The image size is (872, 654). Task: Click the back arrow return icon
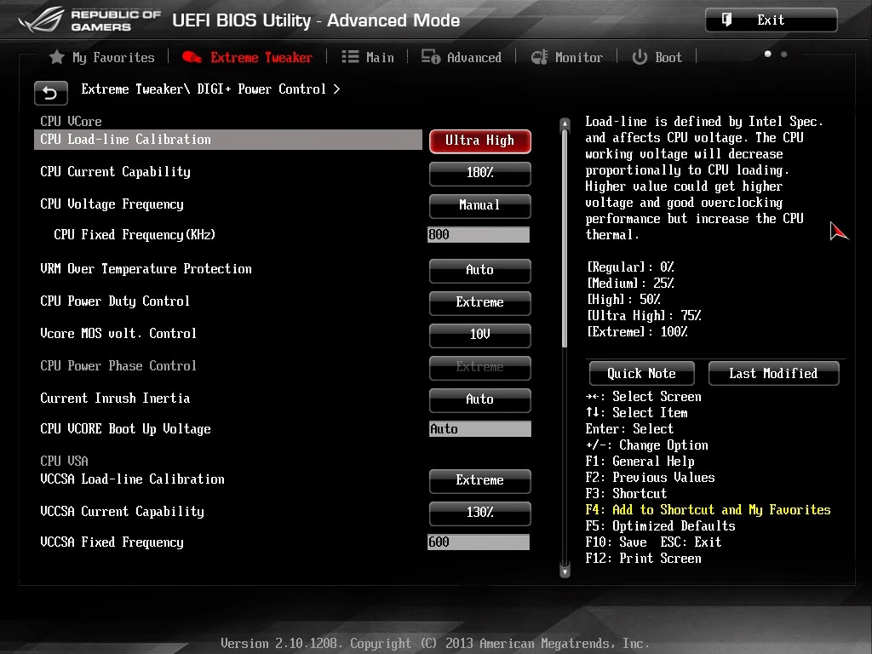50,93
